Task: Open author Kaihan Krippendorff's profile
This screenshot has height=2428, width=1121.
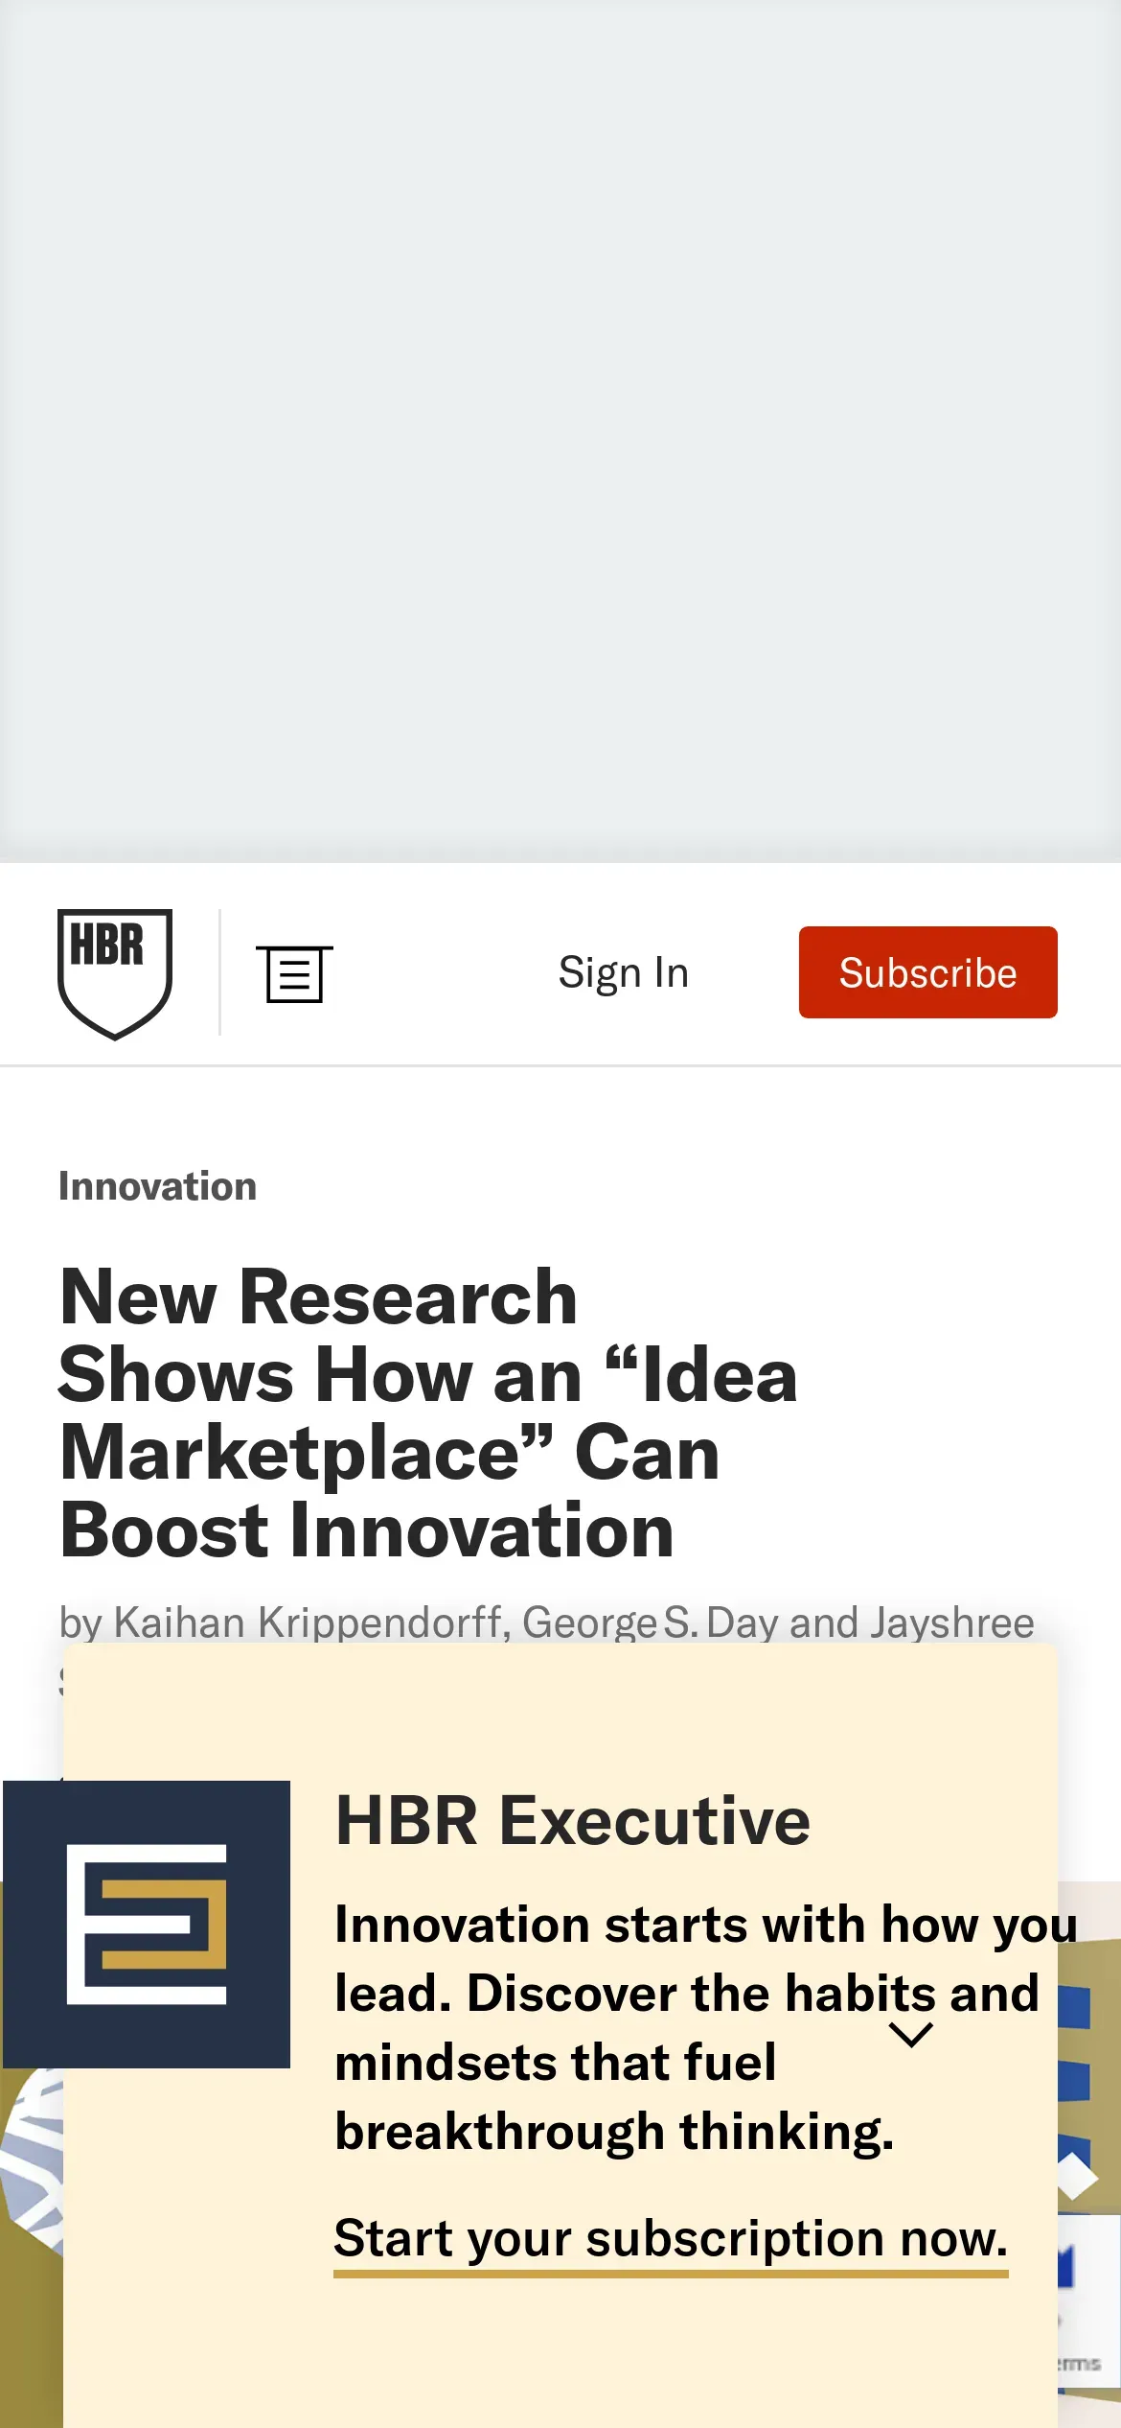Action: point(308,1623)
